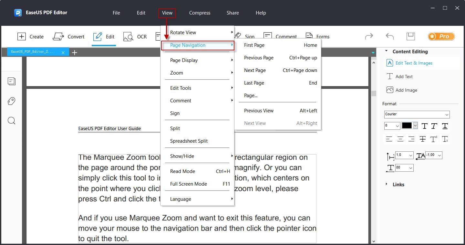This screenshot has width=465, height=245.
Task: Center-align text in Format panel
Action: [x=400, y=139]
